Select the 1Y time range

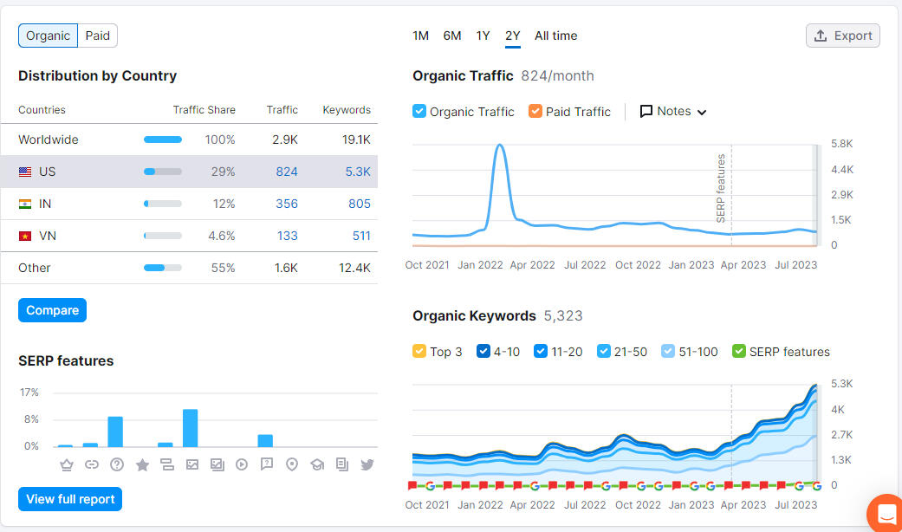[483, 36]
